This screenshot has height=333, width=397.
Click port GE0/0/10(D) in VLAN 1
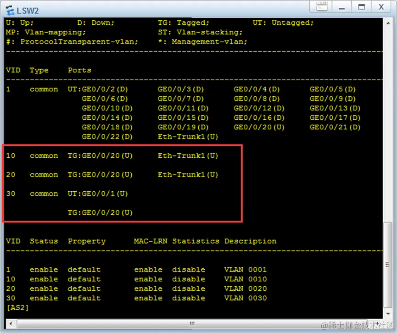coord(107,108)
